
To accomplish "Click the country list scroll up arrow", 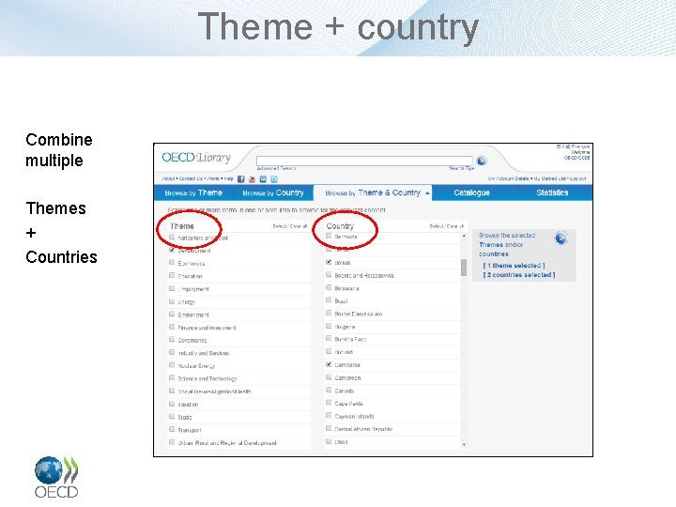I will 464,236.
